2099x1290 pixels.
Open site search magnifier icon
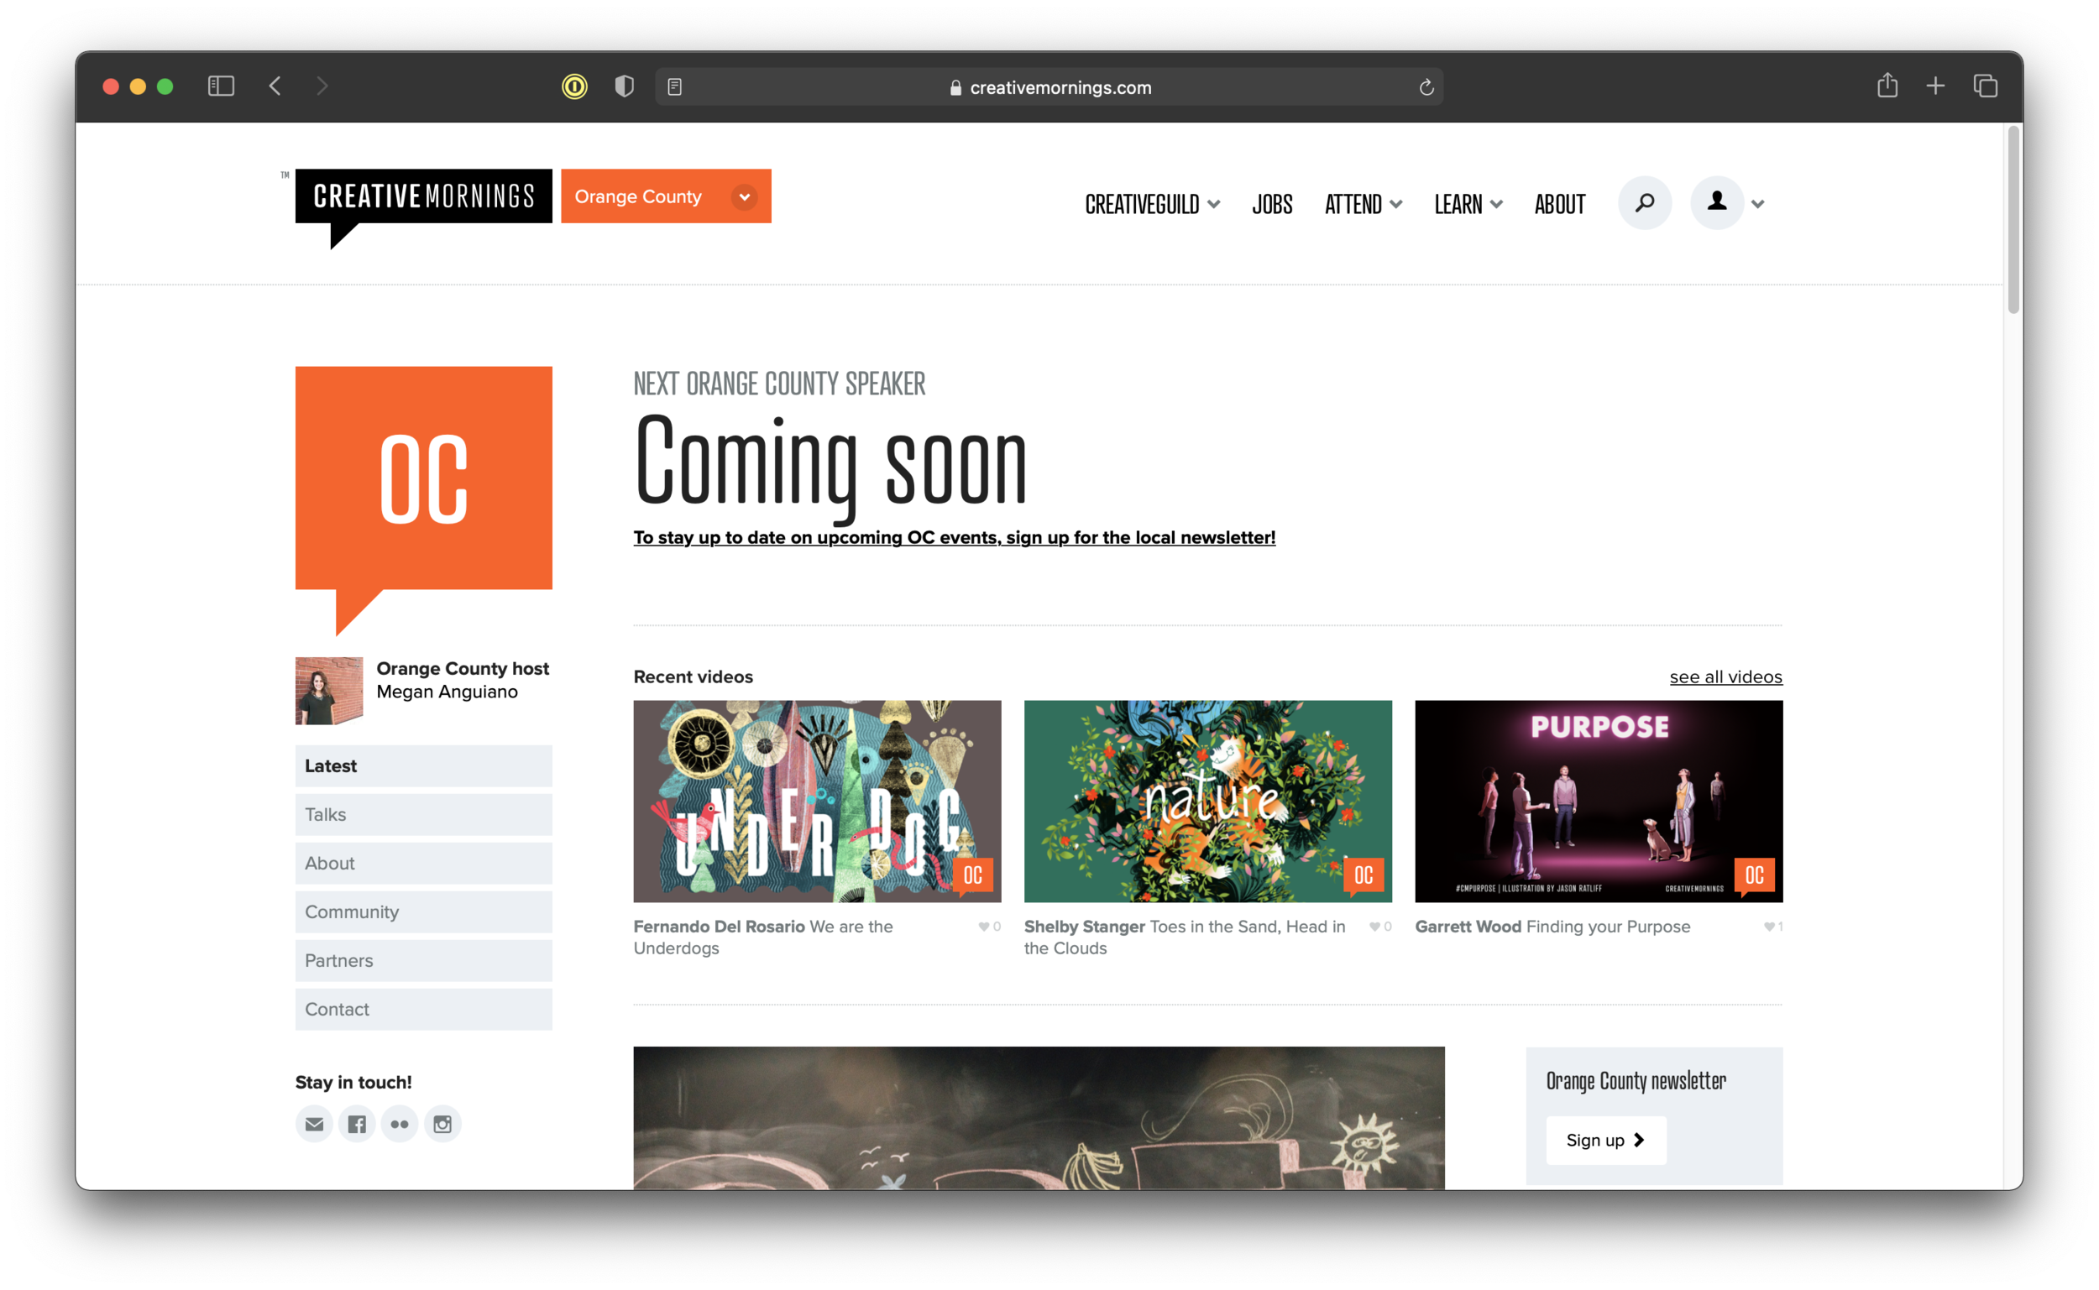(1644, 203)
